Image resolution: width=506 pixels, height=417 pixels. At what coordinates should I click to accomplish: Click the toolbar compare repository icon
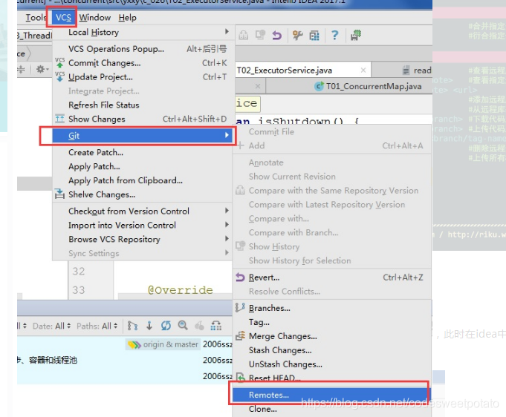point(244,35)
